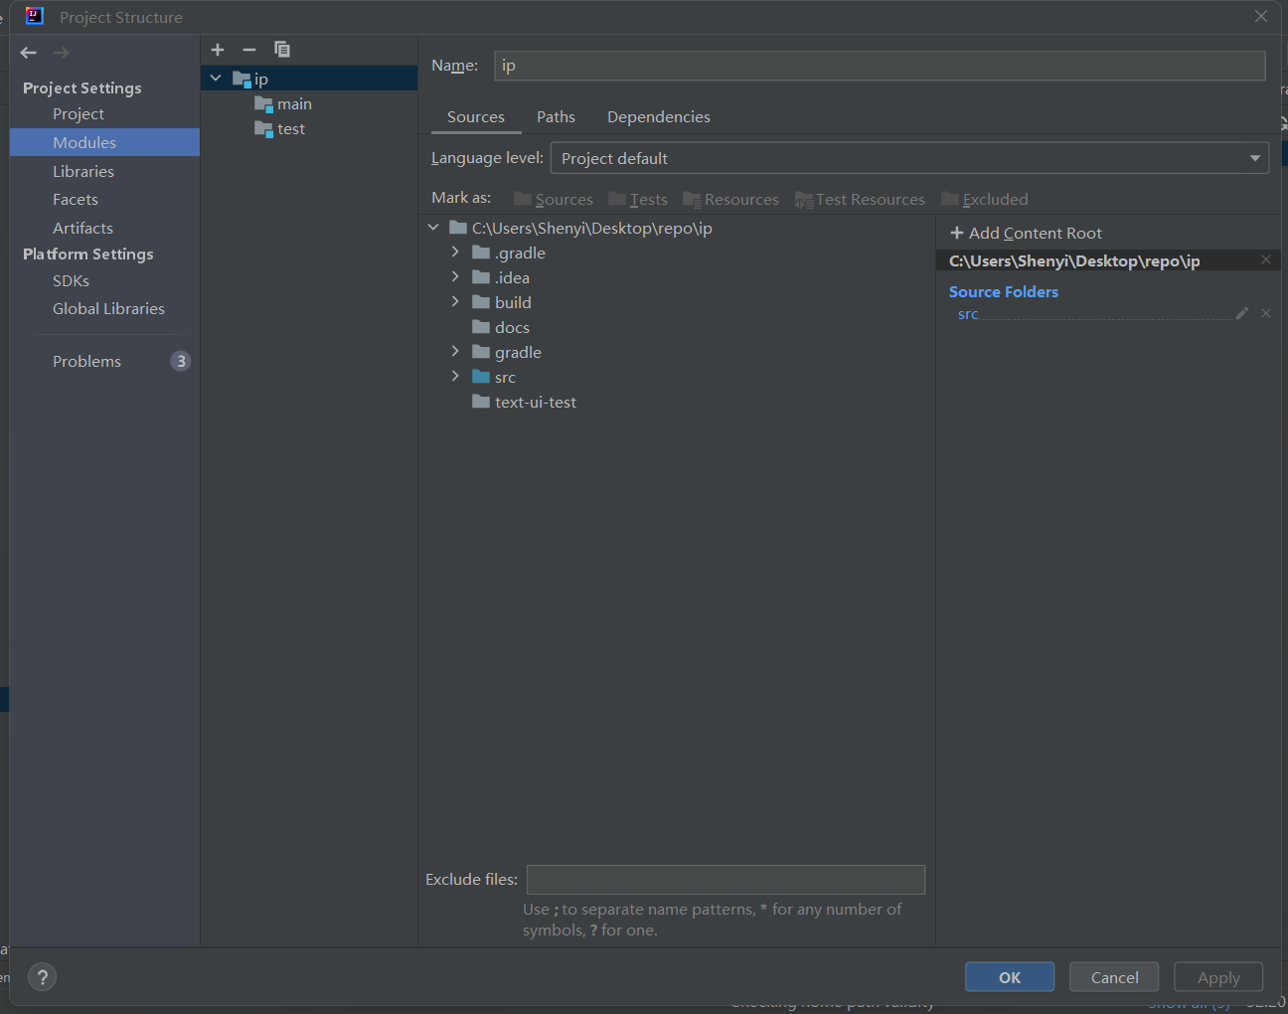
Task: Remove the module using the minus icon
Action: [247, 49]
